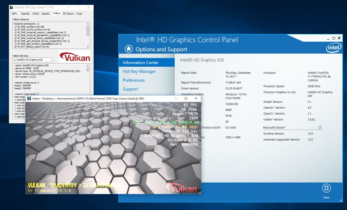Click the scroll up arrow of instance extensions list
347x210 pixels.
pos(88,24)
